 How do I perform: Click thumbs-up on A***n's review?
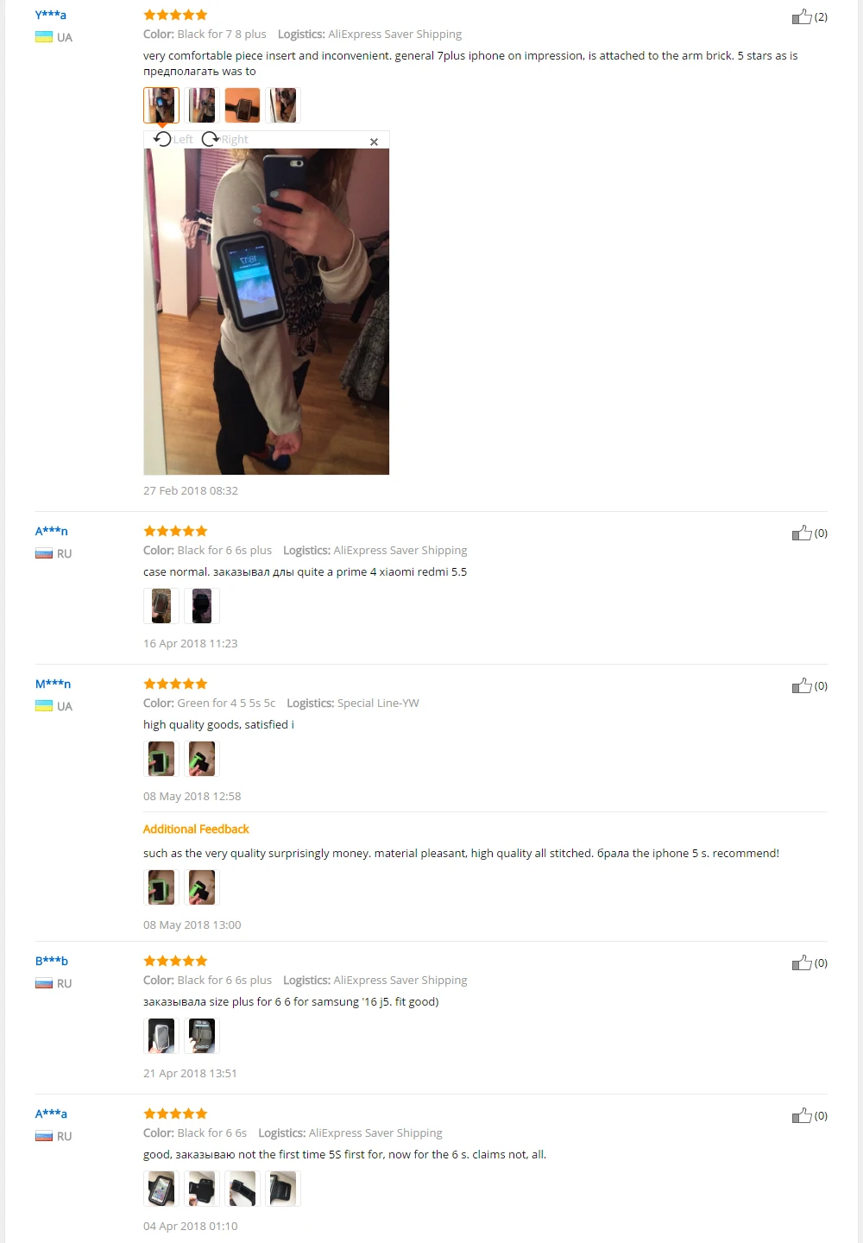pos(802,533)
